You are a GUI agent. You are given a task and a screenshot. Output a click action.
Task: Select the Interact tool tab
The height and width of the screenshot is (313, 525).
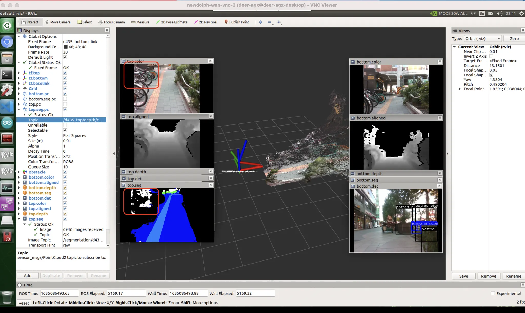[30, 22]
